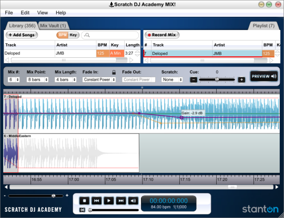Open the Edit menu
The width and height of the screenshot is (284, 218).
tap(25, 13)
